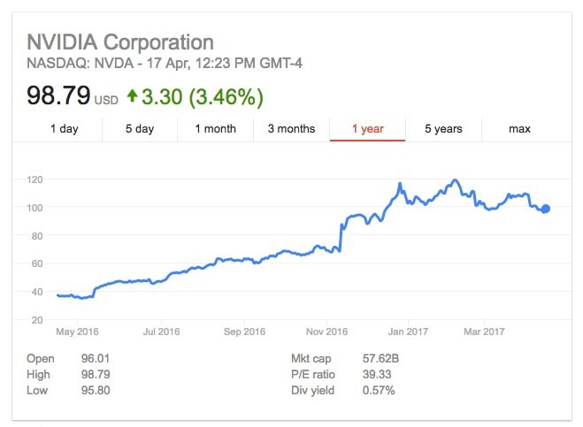Switch to the 5 years view
This screenshot has height=427, width=583.
[443, 129]
